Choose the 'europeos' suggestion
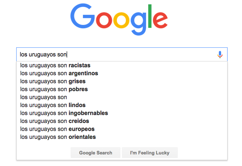Viewport: 242px width, 166px height. (122, 129)
